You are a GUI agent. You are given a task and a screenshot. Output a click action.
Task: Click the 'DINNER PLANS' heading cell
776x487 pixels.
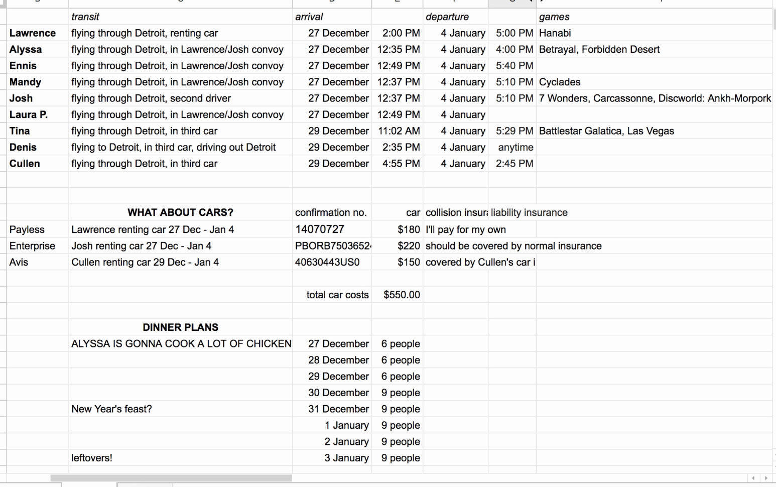(x=180, y=327)
